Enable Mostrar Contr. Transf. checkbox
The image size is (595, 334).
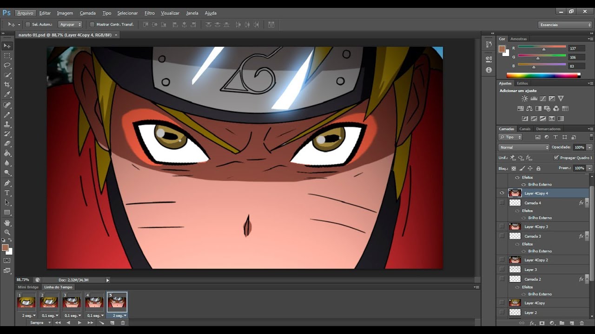[92, 25]
